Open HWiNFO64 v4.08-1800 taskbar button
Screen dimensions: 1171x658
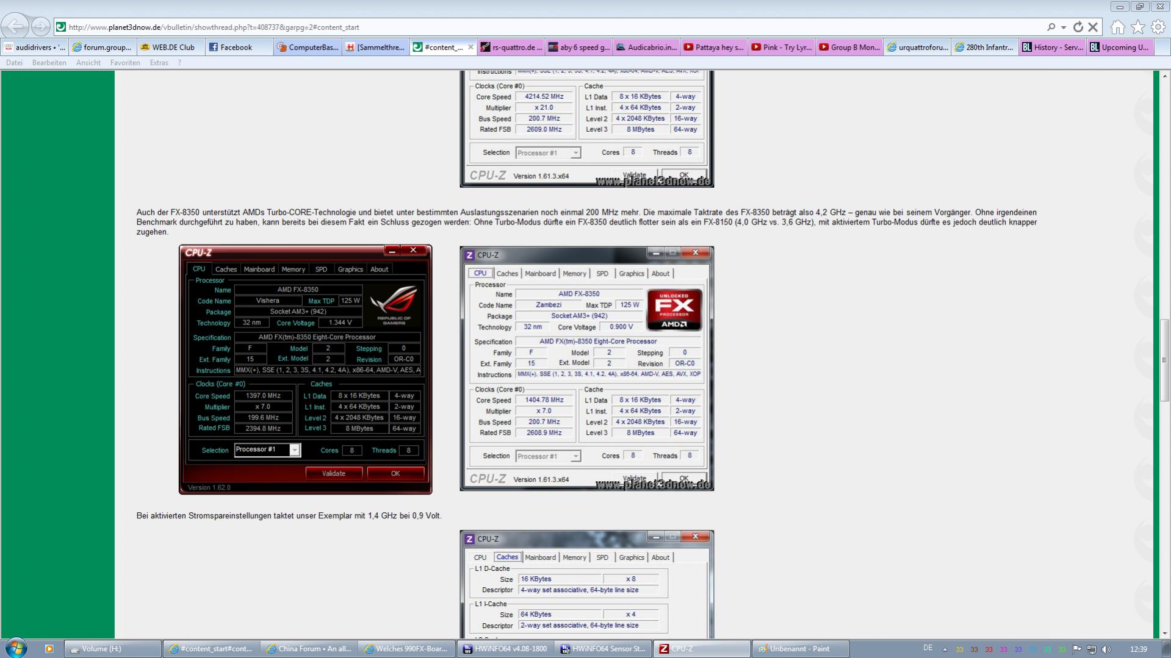click(x=506, y=649)
